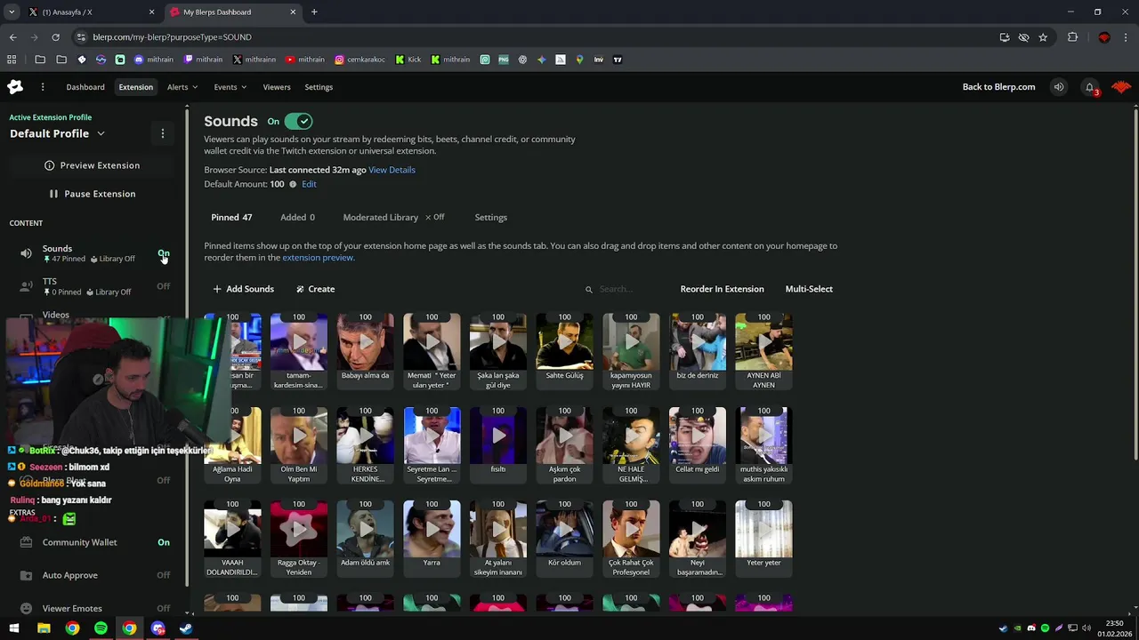Open the red profile avatar in header
The image size is (1139, 640).
[x=1120, y=87]
